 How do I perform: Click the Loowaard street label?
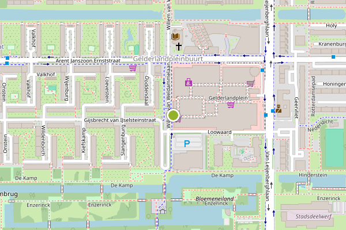(220, 132)
